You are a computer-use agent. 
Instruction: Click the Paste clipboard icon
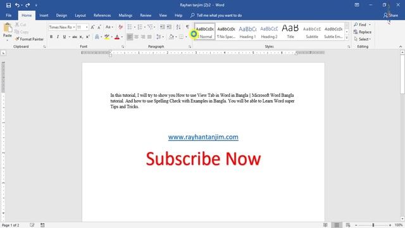pyautogui.click(x=8, y=28)
